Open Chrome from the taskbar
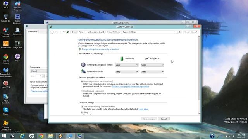This screenshot has height=139, width=248. click(41, 136)
